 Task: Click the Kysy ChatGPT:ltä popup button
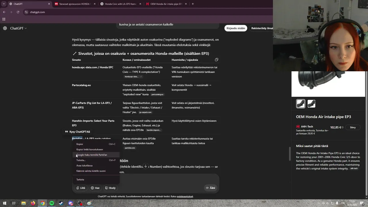click(x=78, y=132)
